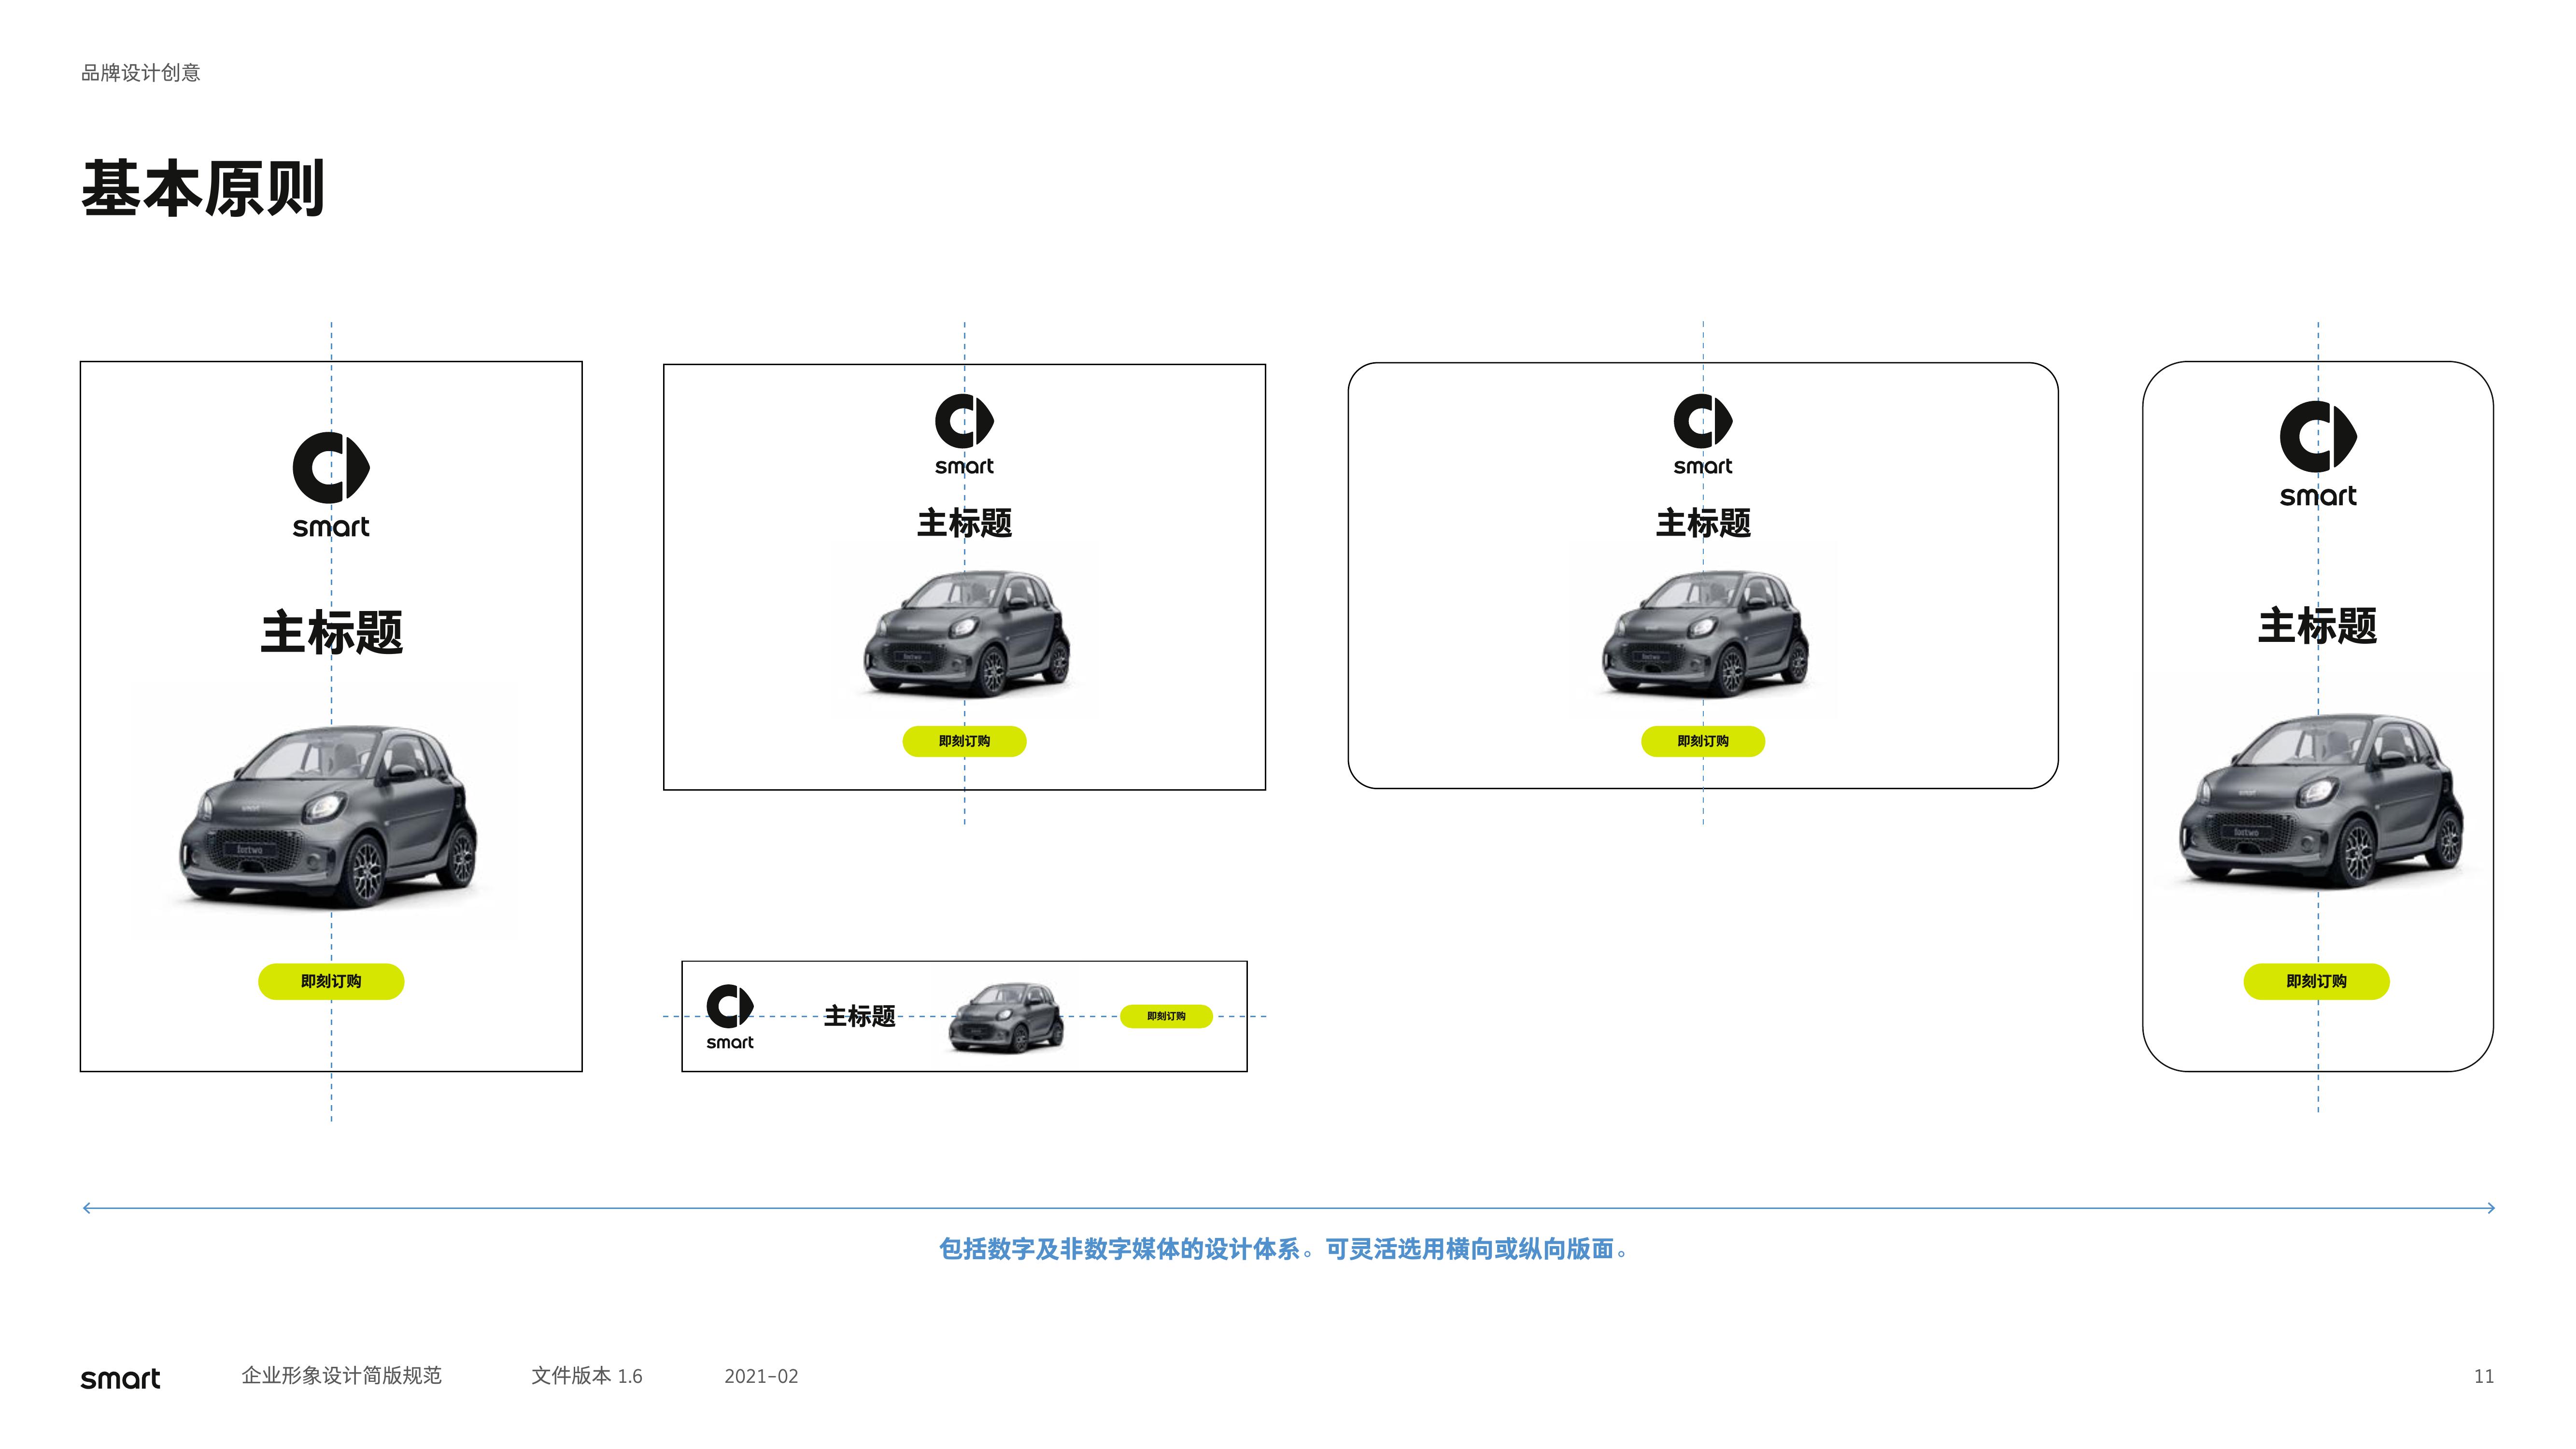Image resolution: width=2576 pixels, height=1449 pixels.
Task: Select the small car image in the banner
Action: [1005, 1018]
